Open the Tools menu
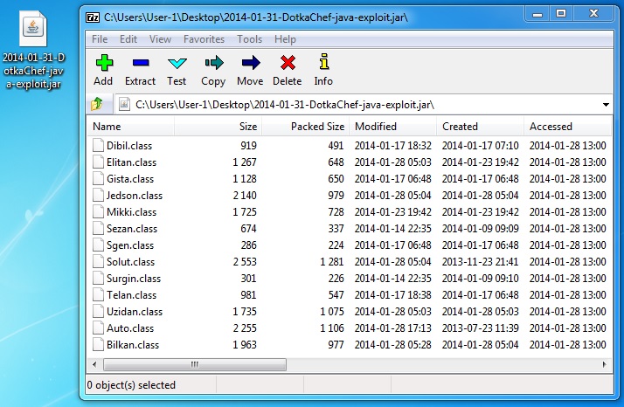624x407 pixels. tap(249, 39)
